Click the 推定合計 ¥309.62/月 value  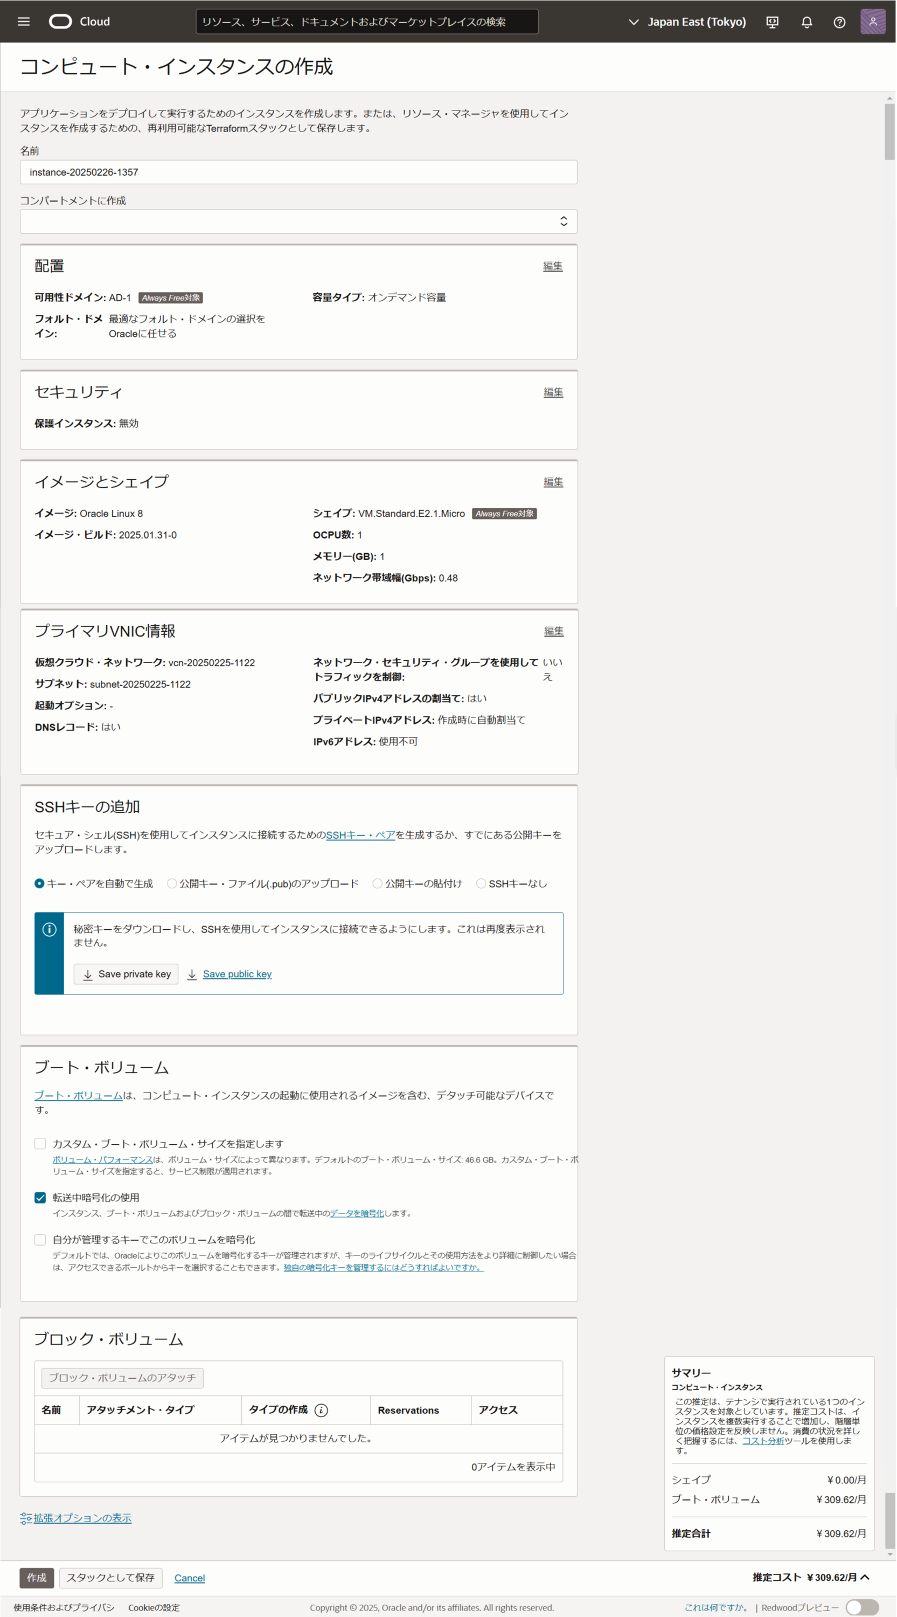[841, 1533]
